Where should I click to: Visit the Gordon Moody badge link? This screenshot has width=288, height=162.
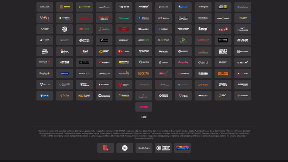163,148
